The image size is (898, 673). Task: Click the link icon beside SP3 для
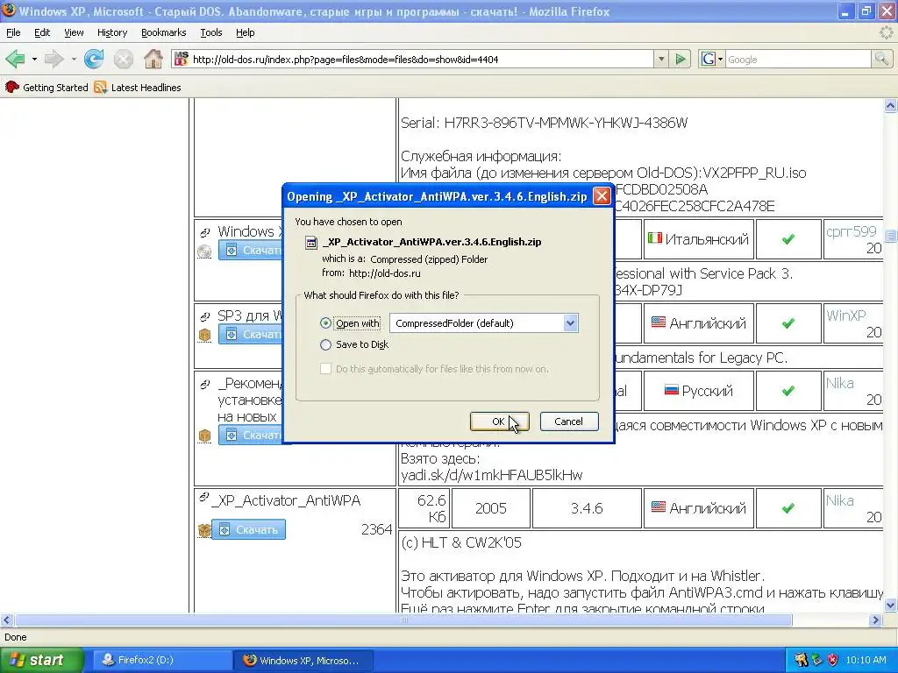coord(204,316)
